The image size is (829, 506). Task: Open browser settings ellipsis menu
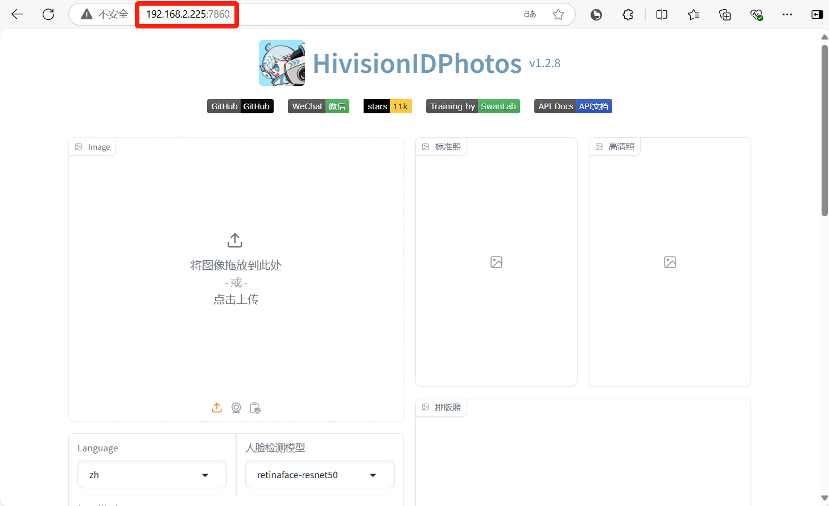point(787,15)
